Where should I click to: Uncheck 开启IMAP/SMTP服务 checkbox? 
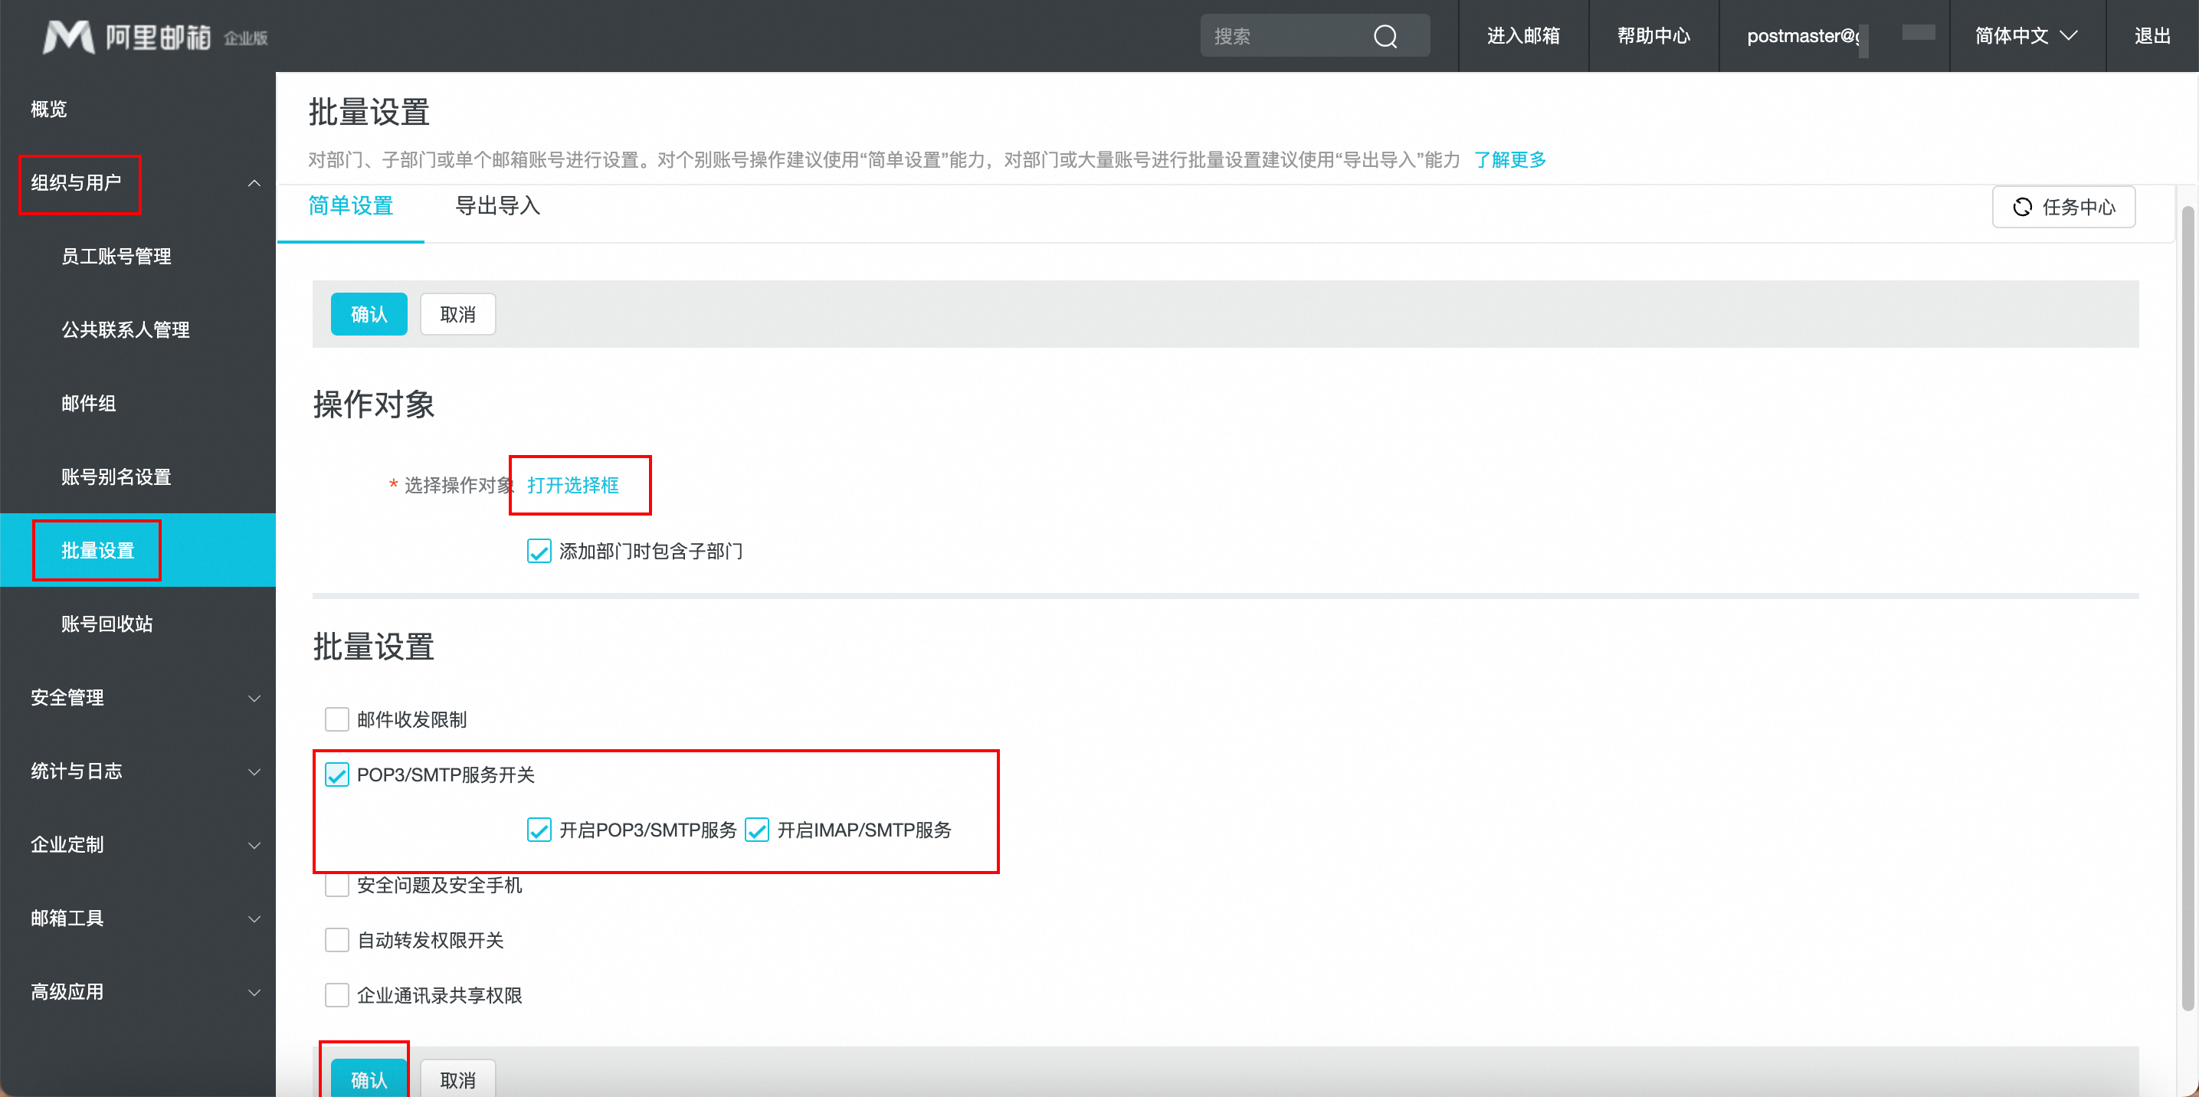pyautogui.click(x=756, y=830)
